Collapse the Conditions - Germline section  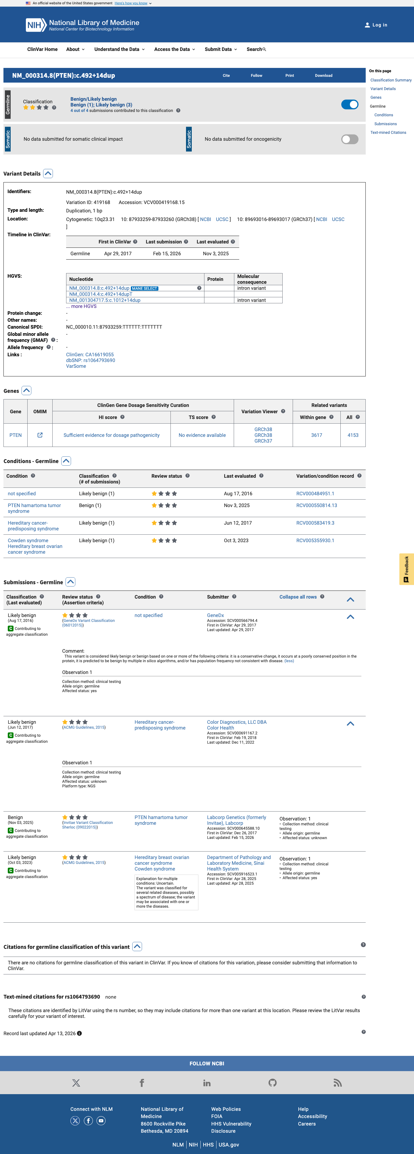coord(66,461)
